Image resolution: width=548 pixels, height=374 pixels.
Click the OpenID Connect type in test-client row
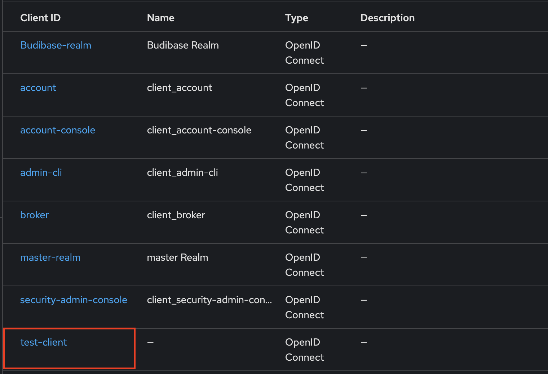(x=305, y=350)
